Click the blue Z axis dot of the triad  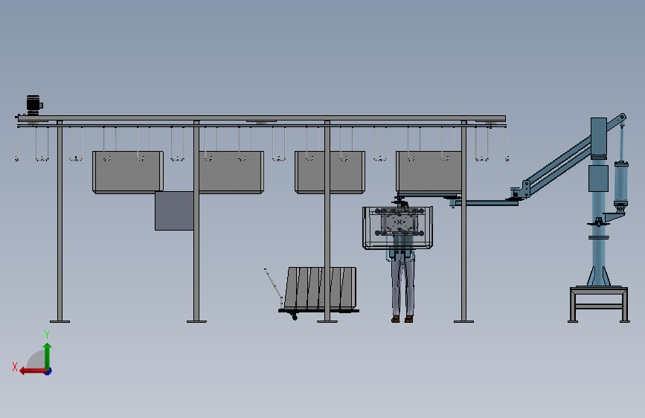[x=48, y=371]
